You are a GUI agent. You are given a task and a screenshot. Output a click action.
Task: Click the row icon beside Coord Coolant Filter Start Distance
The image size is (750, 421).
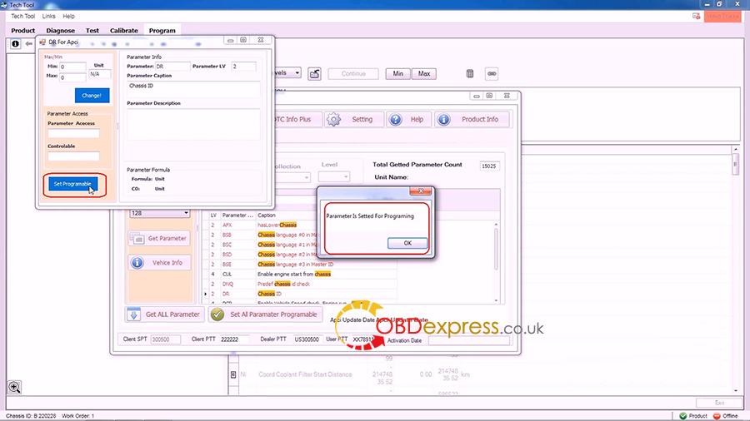coord(233,374)
